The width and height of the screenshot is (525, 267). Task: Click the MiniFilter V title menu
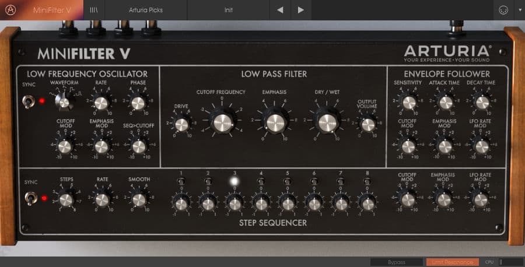click(x=52, y=10)
